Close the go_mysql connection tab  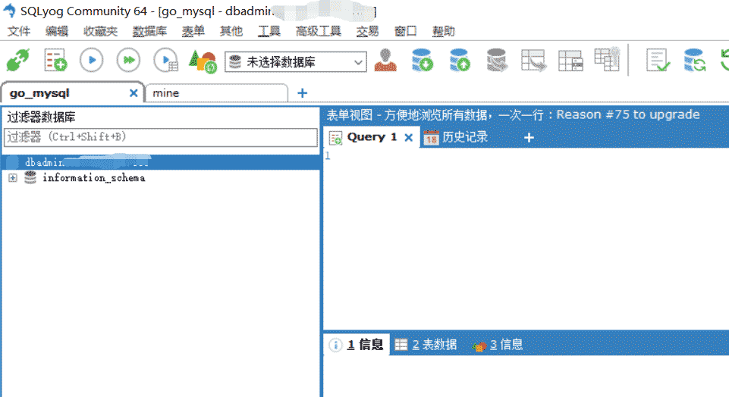[134, 93]
